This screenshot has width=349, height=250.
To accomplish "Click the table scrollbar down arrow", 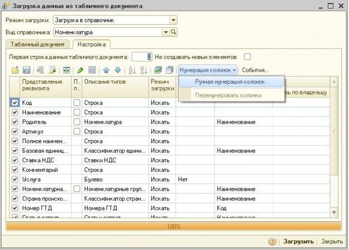I will click(334, 213).
